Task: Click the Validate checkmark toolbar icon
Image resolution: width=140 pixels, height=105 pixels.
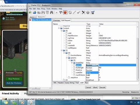Action: coord(78,13)
